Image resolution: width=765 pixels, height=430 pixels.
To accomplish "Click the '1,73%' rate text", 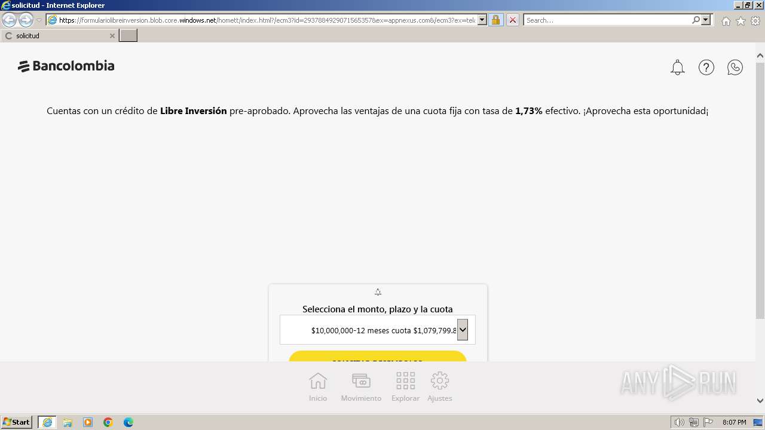I will pos(529,111).
